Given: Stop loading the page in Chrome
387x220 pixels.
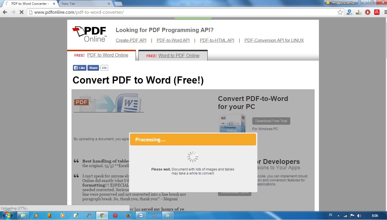Looking at the screenshot, I should tap(21, 12).
